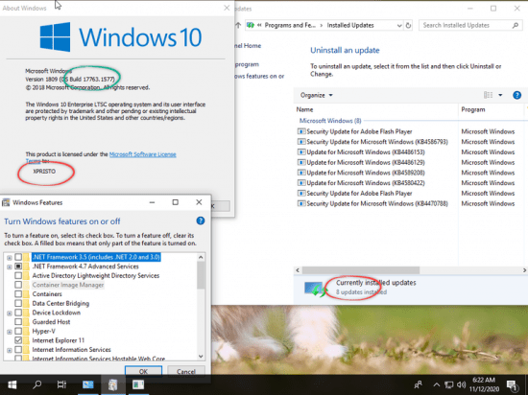The height and width of the screenshot is (395, 528).
Task: Enable Active Directory Lightweight Directory Services
Action: [18, 276]
